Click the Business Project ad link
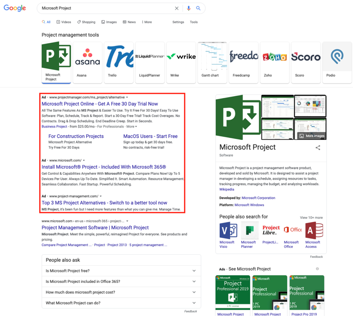Viewport: 353px width, 316px height. 54,127
